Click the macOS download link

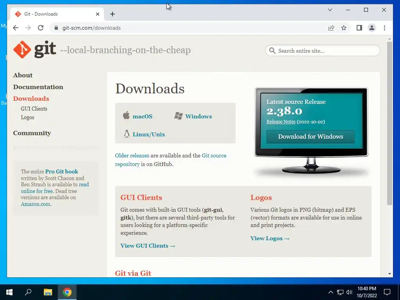(142, 116)
